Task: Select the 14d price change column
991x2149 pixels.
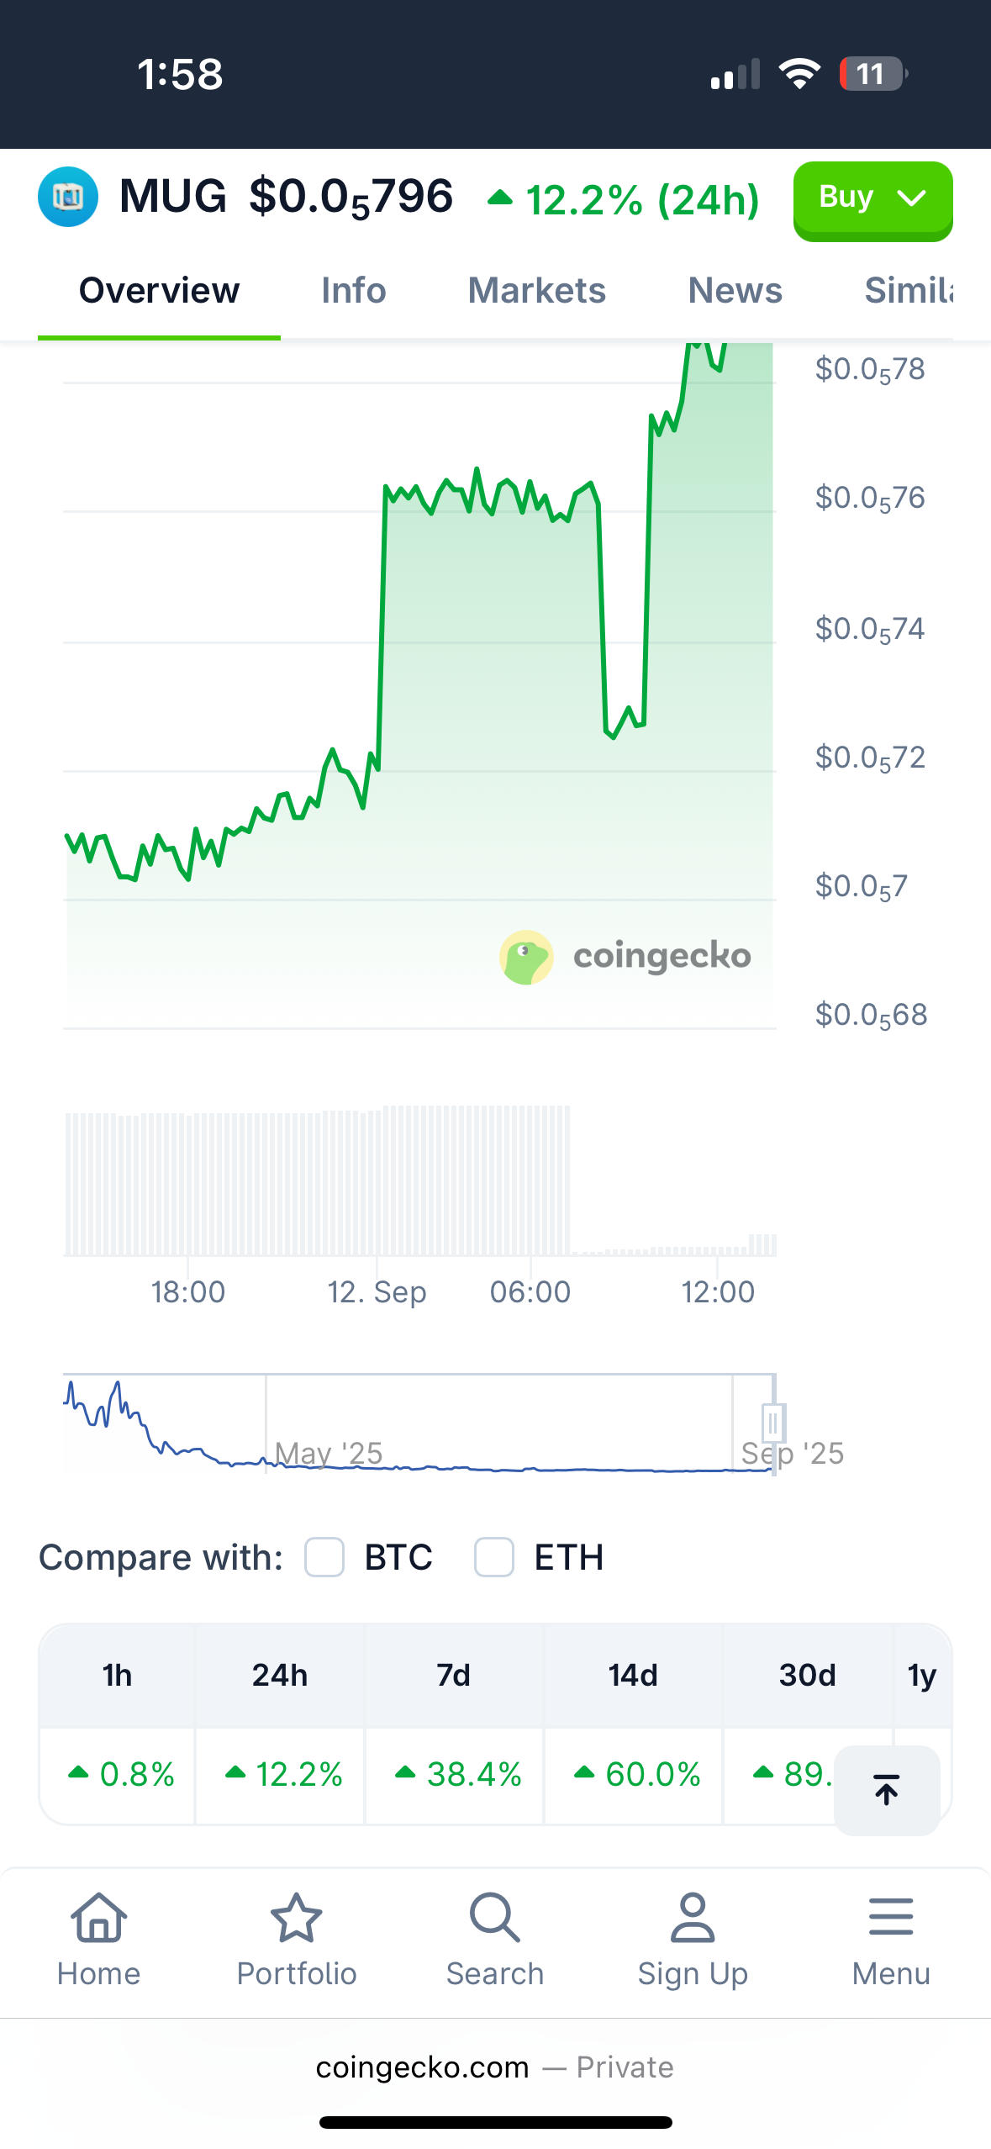Action: [634, 1724]
